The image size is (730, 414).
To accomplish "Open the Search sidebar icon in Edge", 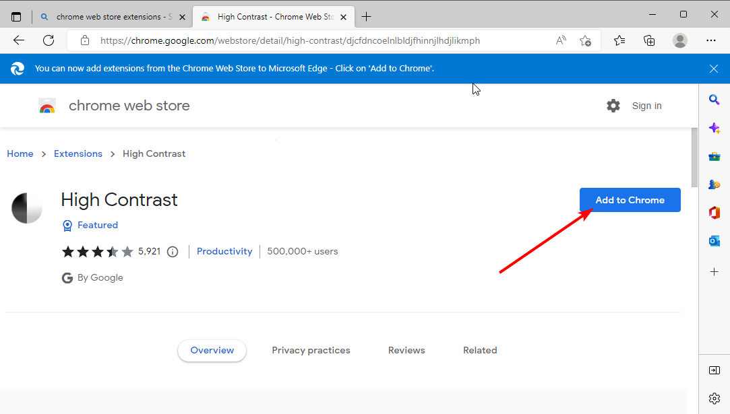I will click(x=714, y=100).
